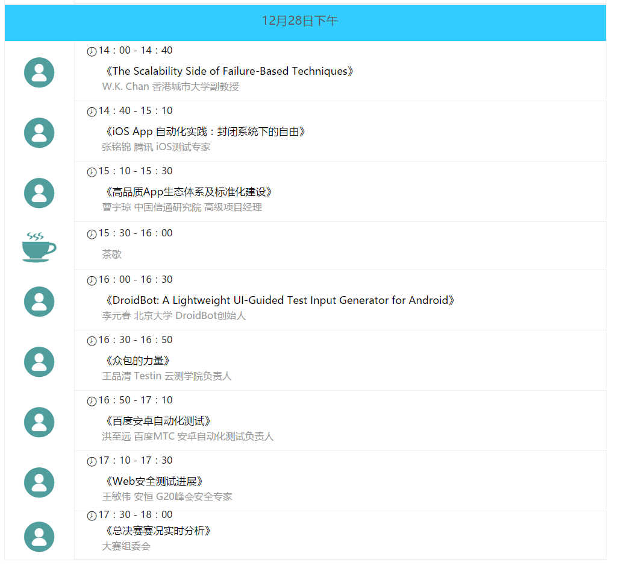Click the clock icon at 17:10 - 17:30

pyautogui.click(x=92, y=462)
